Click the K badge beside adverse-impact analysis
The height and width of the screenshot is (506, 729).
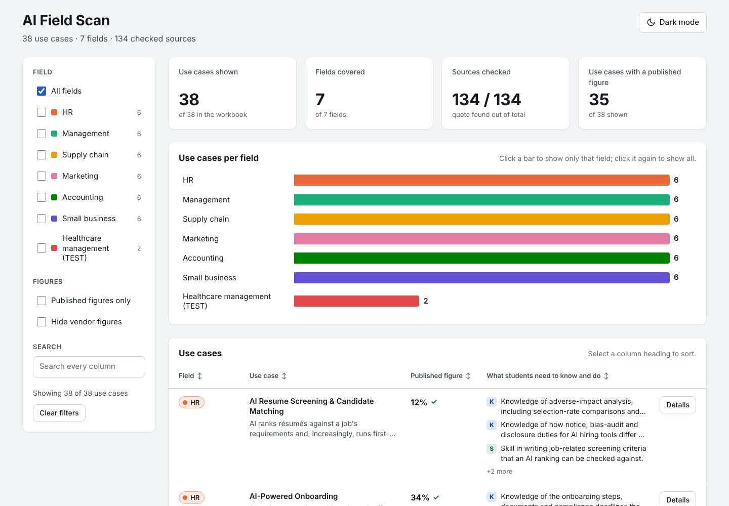pos(492,402)
